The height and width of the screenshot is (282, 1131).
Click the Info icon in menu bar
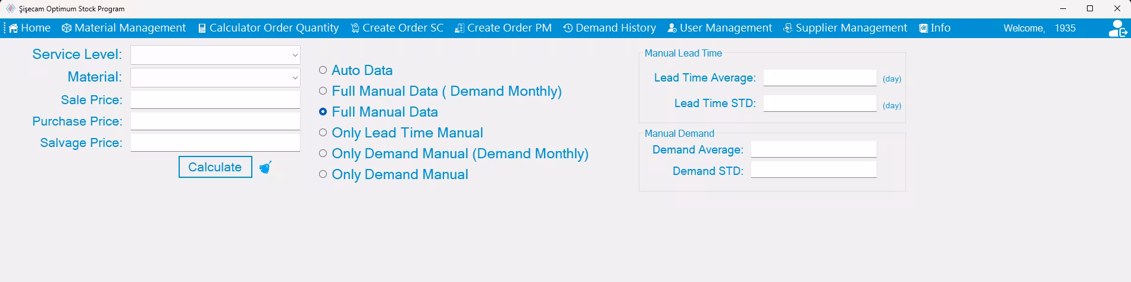point(923,28)
